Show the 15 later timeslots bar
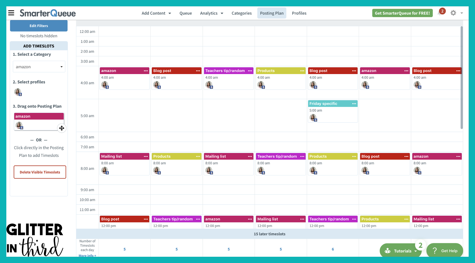The height and width of the screenshot is (263, 475). pyautogui.click(x=270, y=234)
